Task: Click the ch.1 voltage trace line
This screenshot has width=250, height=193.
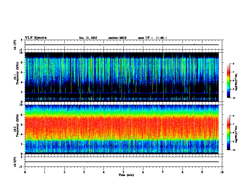Action: (x=122, y=45)
